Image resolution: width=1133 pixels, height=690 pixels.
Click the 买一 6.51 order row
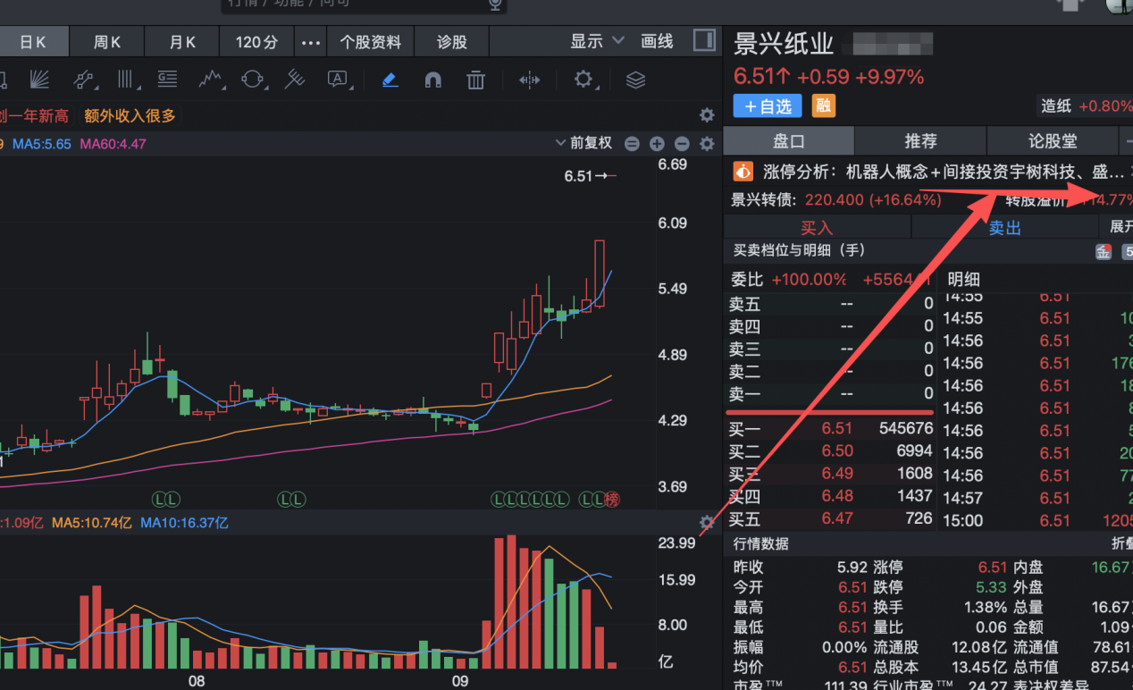click(x=830, y=429)
